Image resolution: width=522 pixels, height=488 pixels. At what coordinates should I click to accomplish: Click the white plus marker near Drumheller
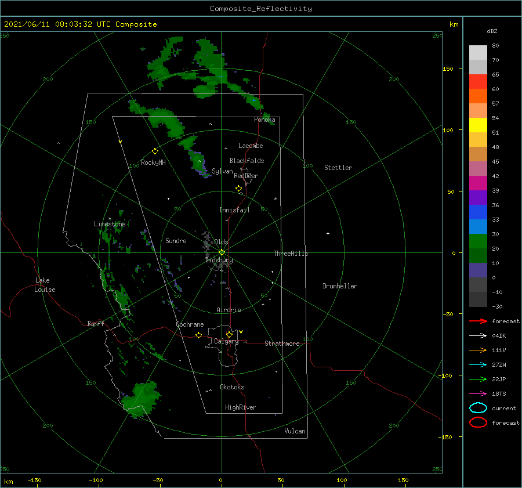click(328, 233)
